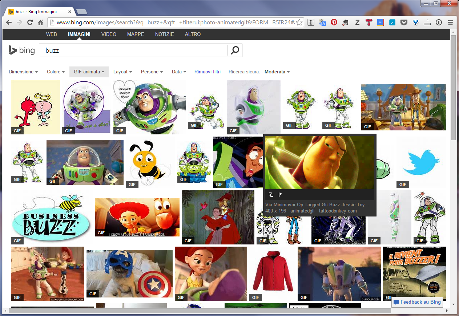The image size is (459, 316).
Task: Open Feedback su Bing
Action: [x=417, y=302]
